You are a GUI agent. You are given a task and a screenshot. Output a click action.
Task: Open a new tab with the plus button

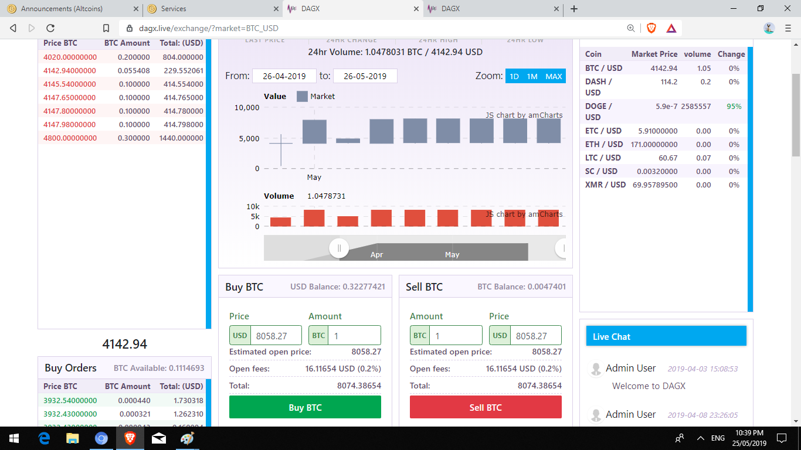pyautogui.click(x=574, y=9)
